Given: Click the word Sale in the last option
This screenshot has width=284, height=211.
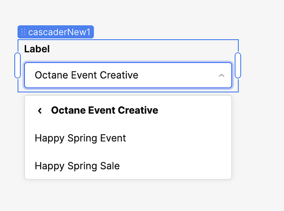Looking at the screenshot, I should pos(110,166).
